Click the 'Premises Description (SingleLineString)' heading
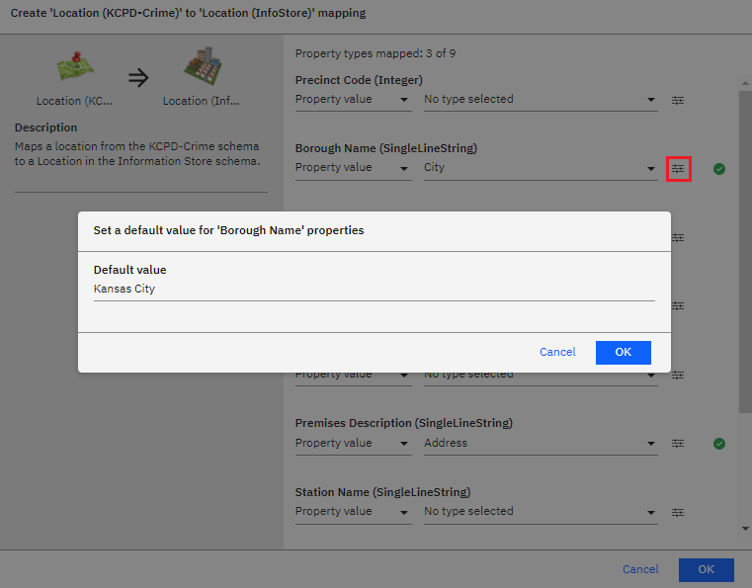The height and width of the screenshot is (588, 752). pos(404,424)
